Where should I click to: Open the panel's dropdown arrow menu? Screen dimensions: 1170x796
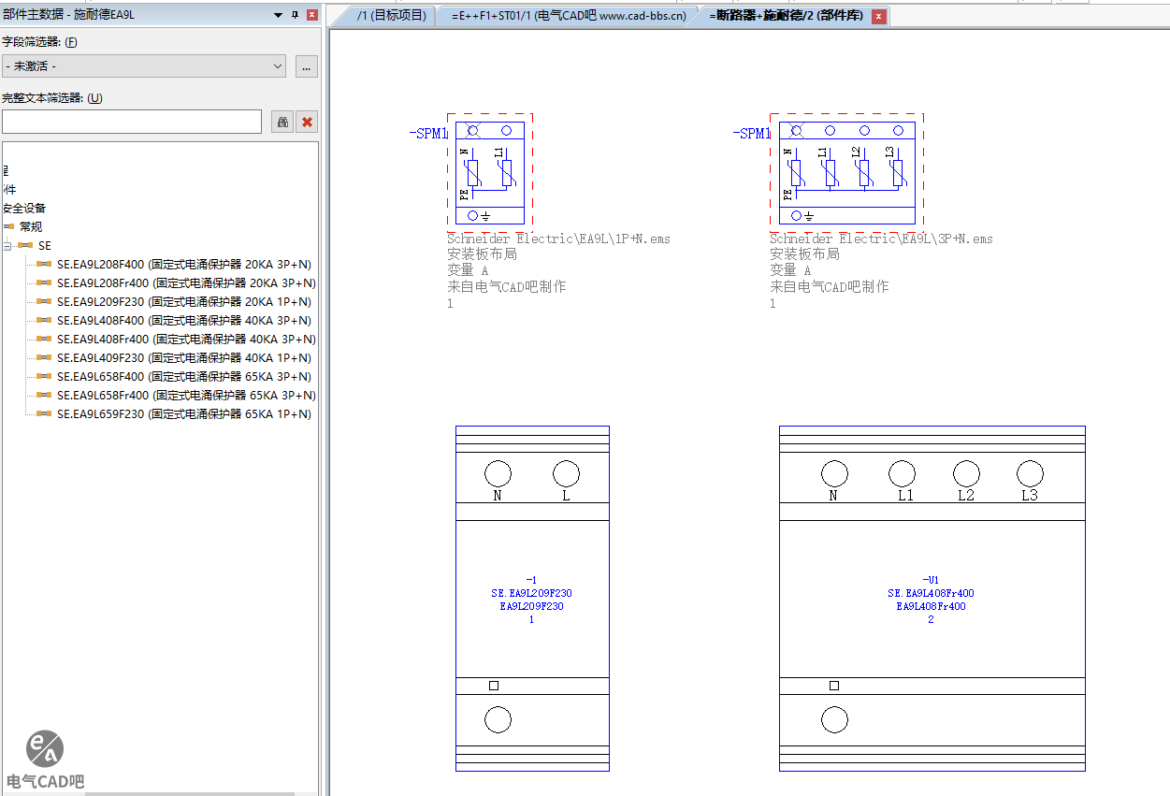point(278,15)
